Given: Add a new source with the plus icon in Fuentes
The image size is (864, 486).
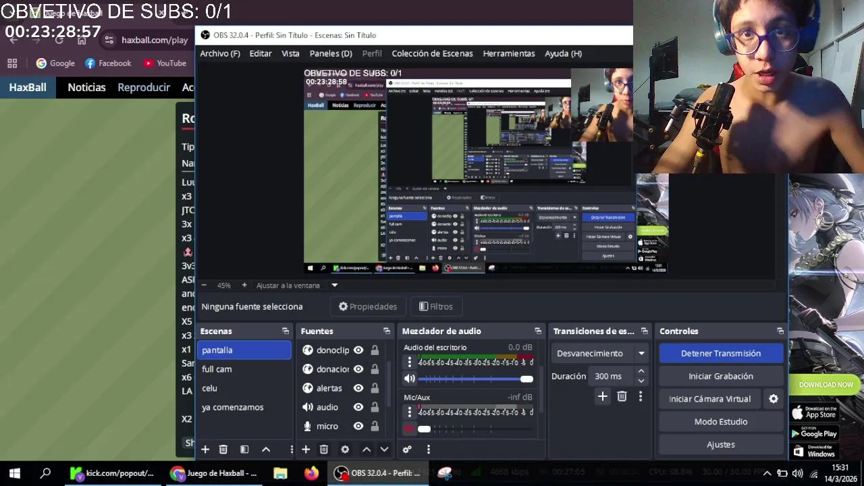Looking at the screenshot, I should tap(306, 450).
